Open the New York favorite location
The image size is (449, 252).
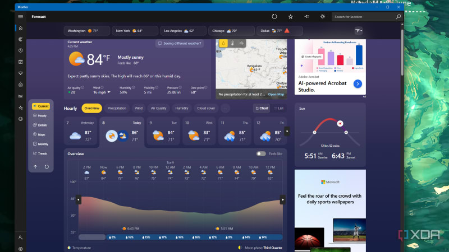point(135,31)
